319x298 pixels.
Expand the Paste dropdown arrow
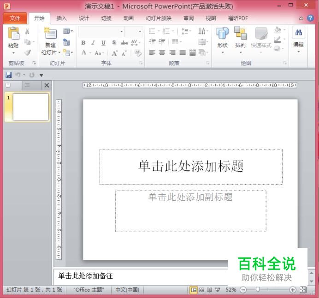[x=13, y=53]
